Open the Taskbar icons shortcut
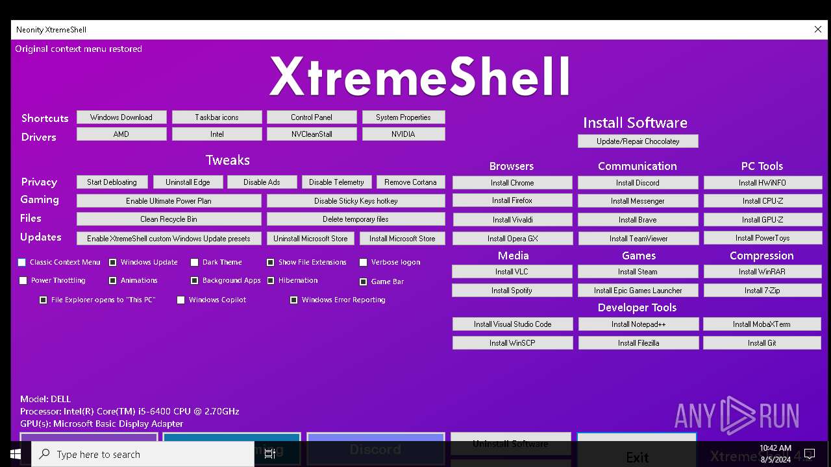Viewport: 831px width, 467px height. [x=217, y=117]
